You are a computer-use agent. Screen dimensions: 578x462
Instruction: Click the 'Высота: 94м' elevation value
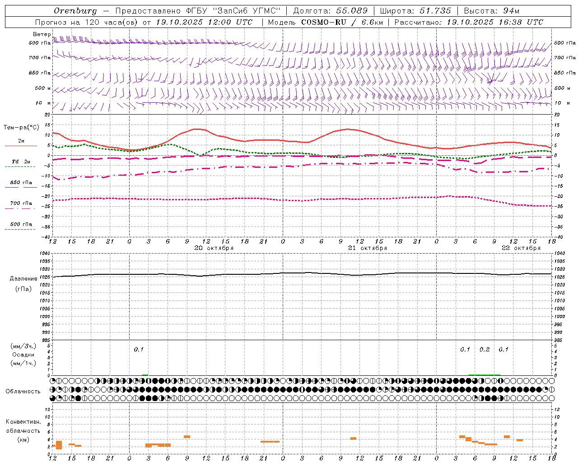[x=491, y=11]
